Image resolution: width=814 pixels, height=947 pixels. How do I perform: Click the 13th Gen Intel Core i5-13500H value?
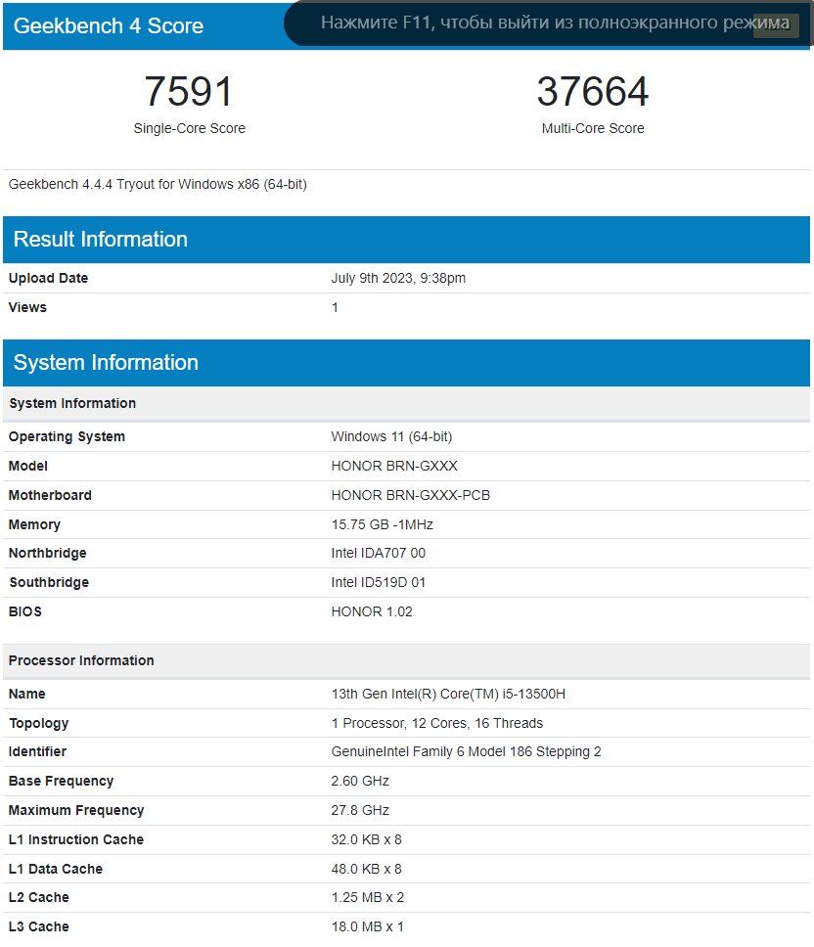click(448, 694)
